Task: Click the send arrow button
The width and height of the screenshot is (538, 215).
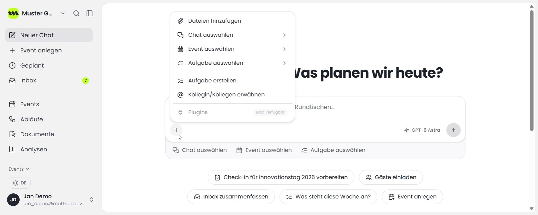Action: 453,130
